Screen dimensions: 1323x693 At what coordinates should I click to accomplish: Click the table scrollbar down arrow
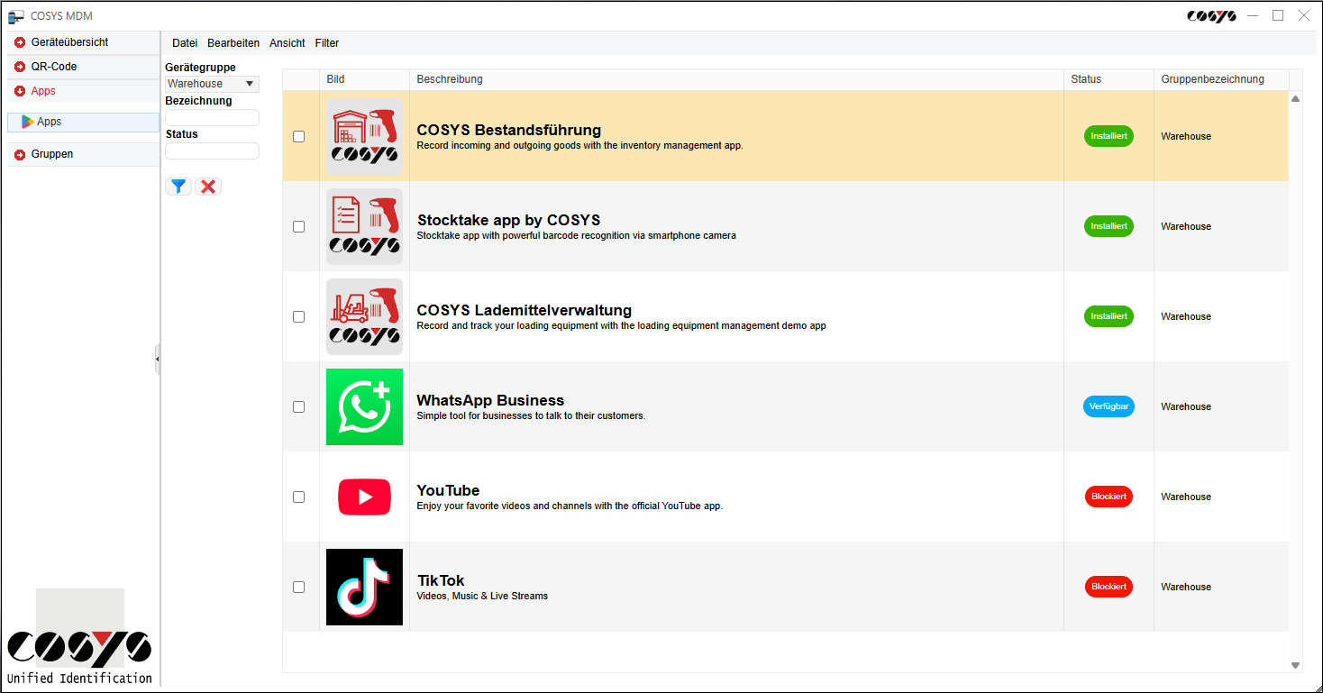point(1296,666)
